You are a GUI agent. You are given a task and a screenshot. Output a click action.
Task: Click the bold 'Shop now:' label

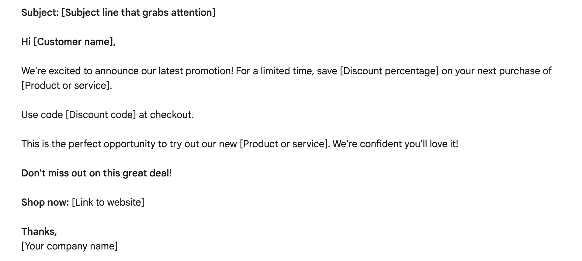pyautogui.click(x=45, y=202)
